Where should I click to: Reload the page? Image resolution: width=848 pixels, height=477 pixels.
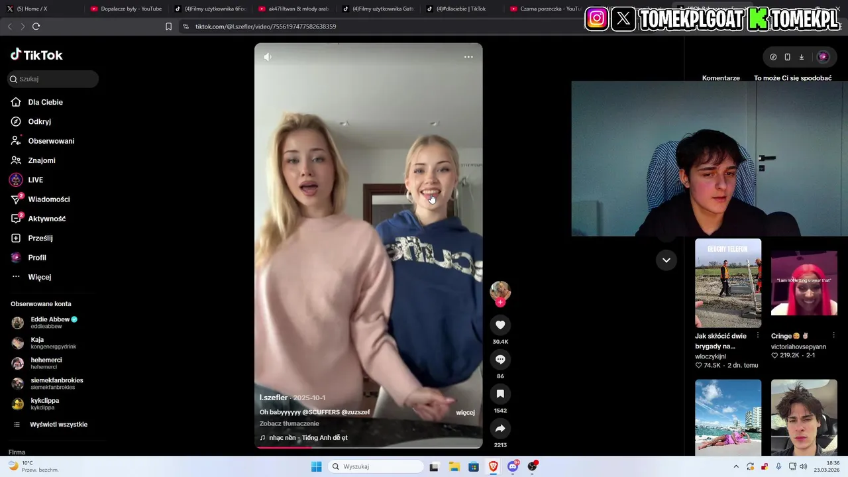point(36,26)
